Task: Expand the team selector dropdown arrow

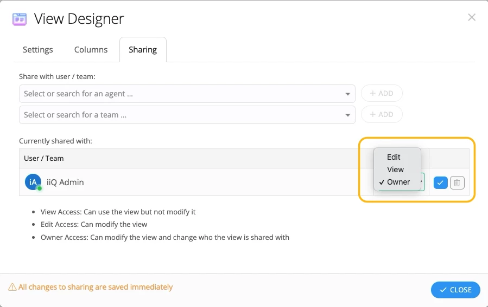Action: pyautogui.click(x=347, y=115)
